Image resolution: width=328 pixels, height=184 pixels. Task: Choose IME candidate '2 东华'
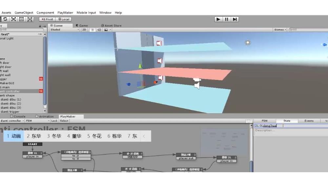coord(34,136)
